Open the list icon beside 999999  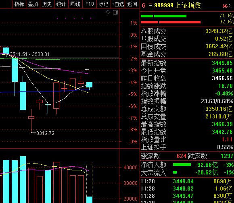150,6
